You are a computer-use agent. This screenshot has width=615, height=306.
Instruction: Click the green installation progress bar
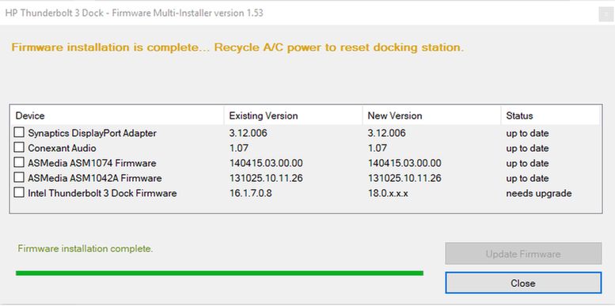point(219,273)
